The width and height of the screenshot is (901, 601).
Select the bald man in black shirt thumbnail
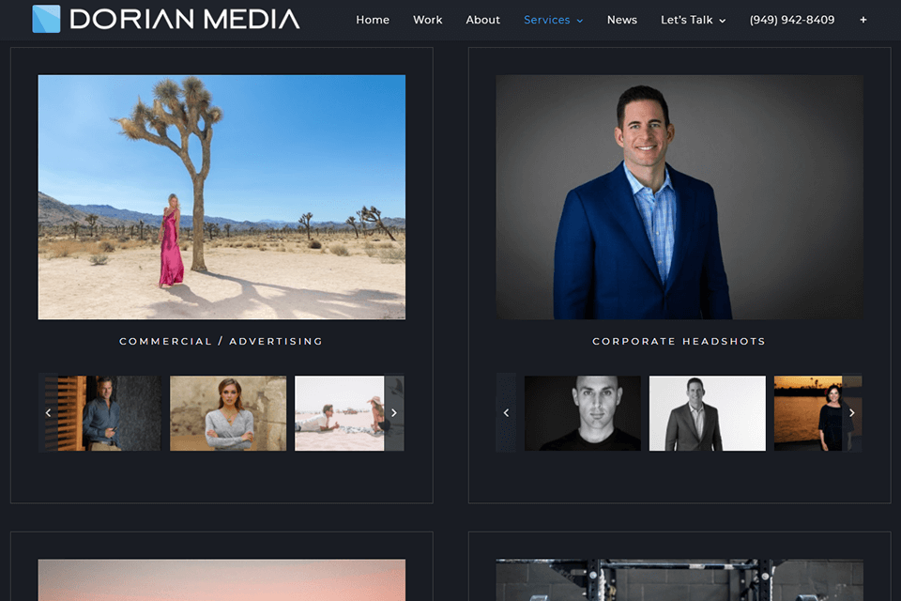(x=582, y=413)
